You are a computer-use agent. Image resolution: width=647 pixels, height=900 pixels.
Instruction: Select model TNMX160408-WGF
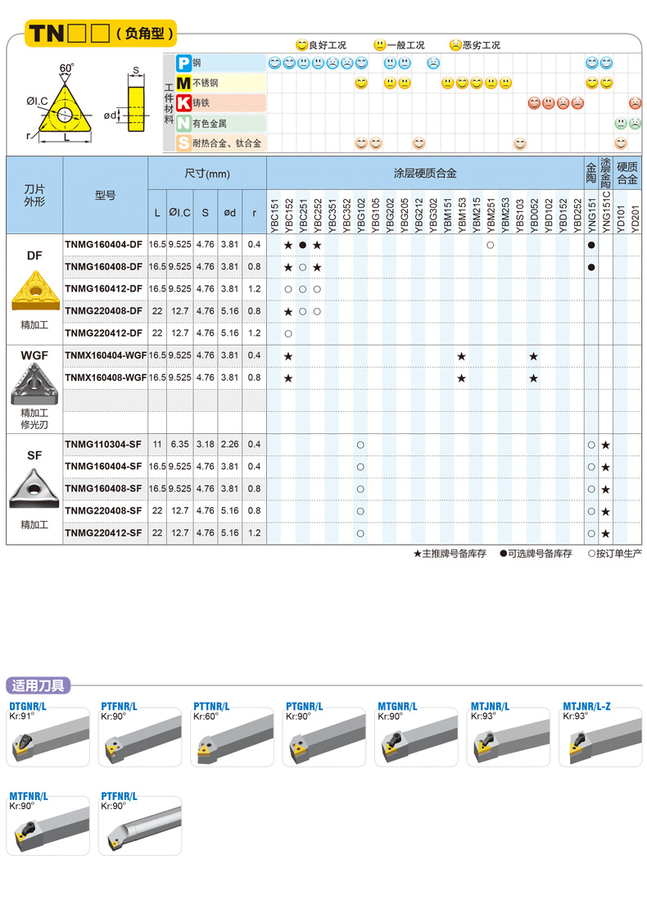pyautogui.click(x=106, y=378)
